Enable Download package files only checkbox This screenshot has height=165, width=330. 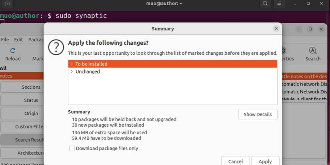click(x=72, y=148)
